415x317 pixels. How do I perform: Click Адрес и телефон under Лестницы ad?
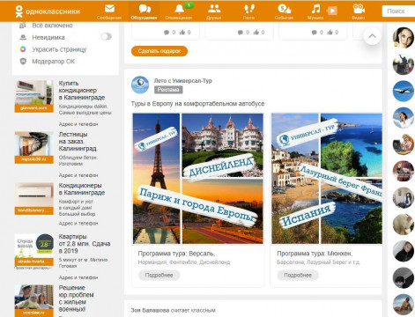[x=78, y=175]
